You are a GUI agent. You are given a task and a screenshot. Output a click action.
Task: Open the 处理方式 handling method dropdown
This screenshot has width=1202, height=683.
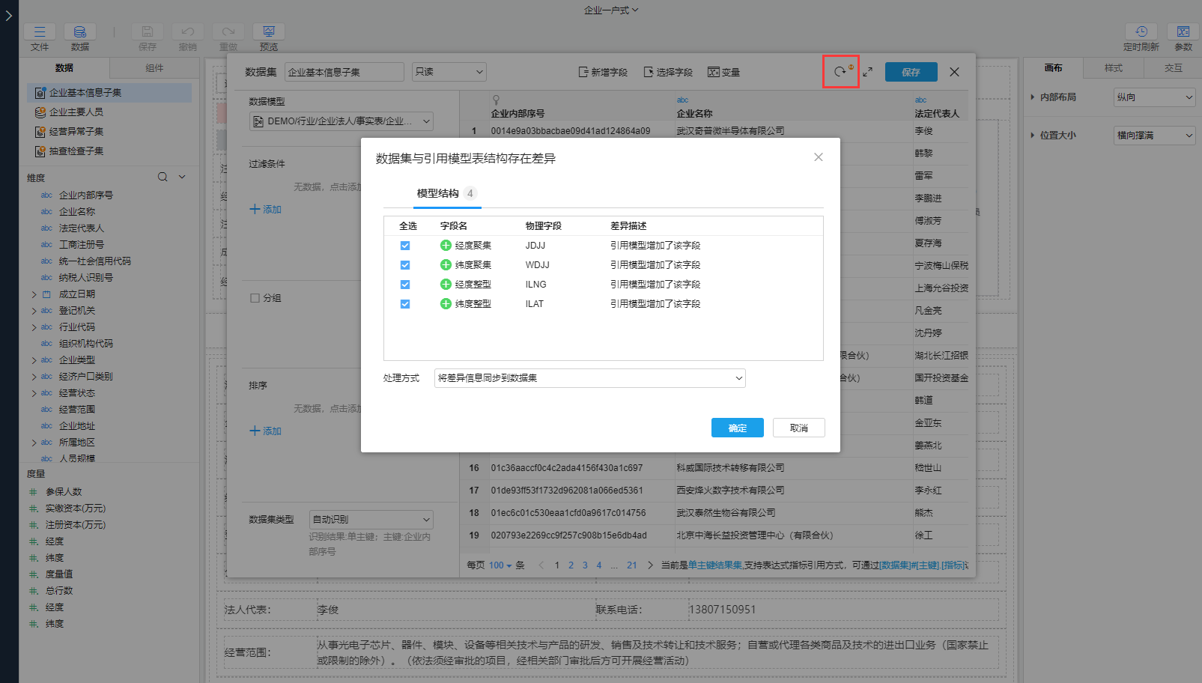pyautogui.click(x=589, y=378)
